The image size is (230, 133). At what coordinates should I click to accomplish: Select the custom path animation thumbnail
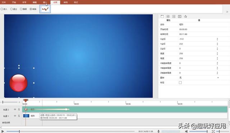(x=45, y=9)
